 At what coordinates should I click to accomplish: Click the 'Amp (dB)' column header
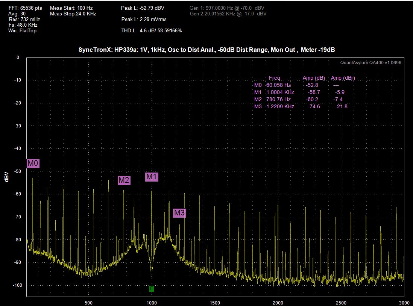(314, 78)
